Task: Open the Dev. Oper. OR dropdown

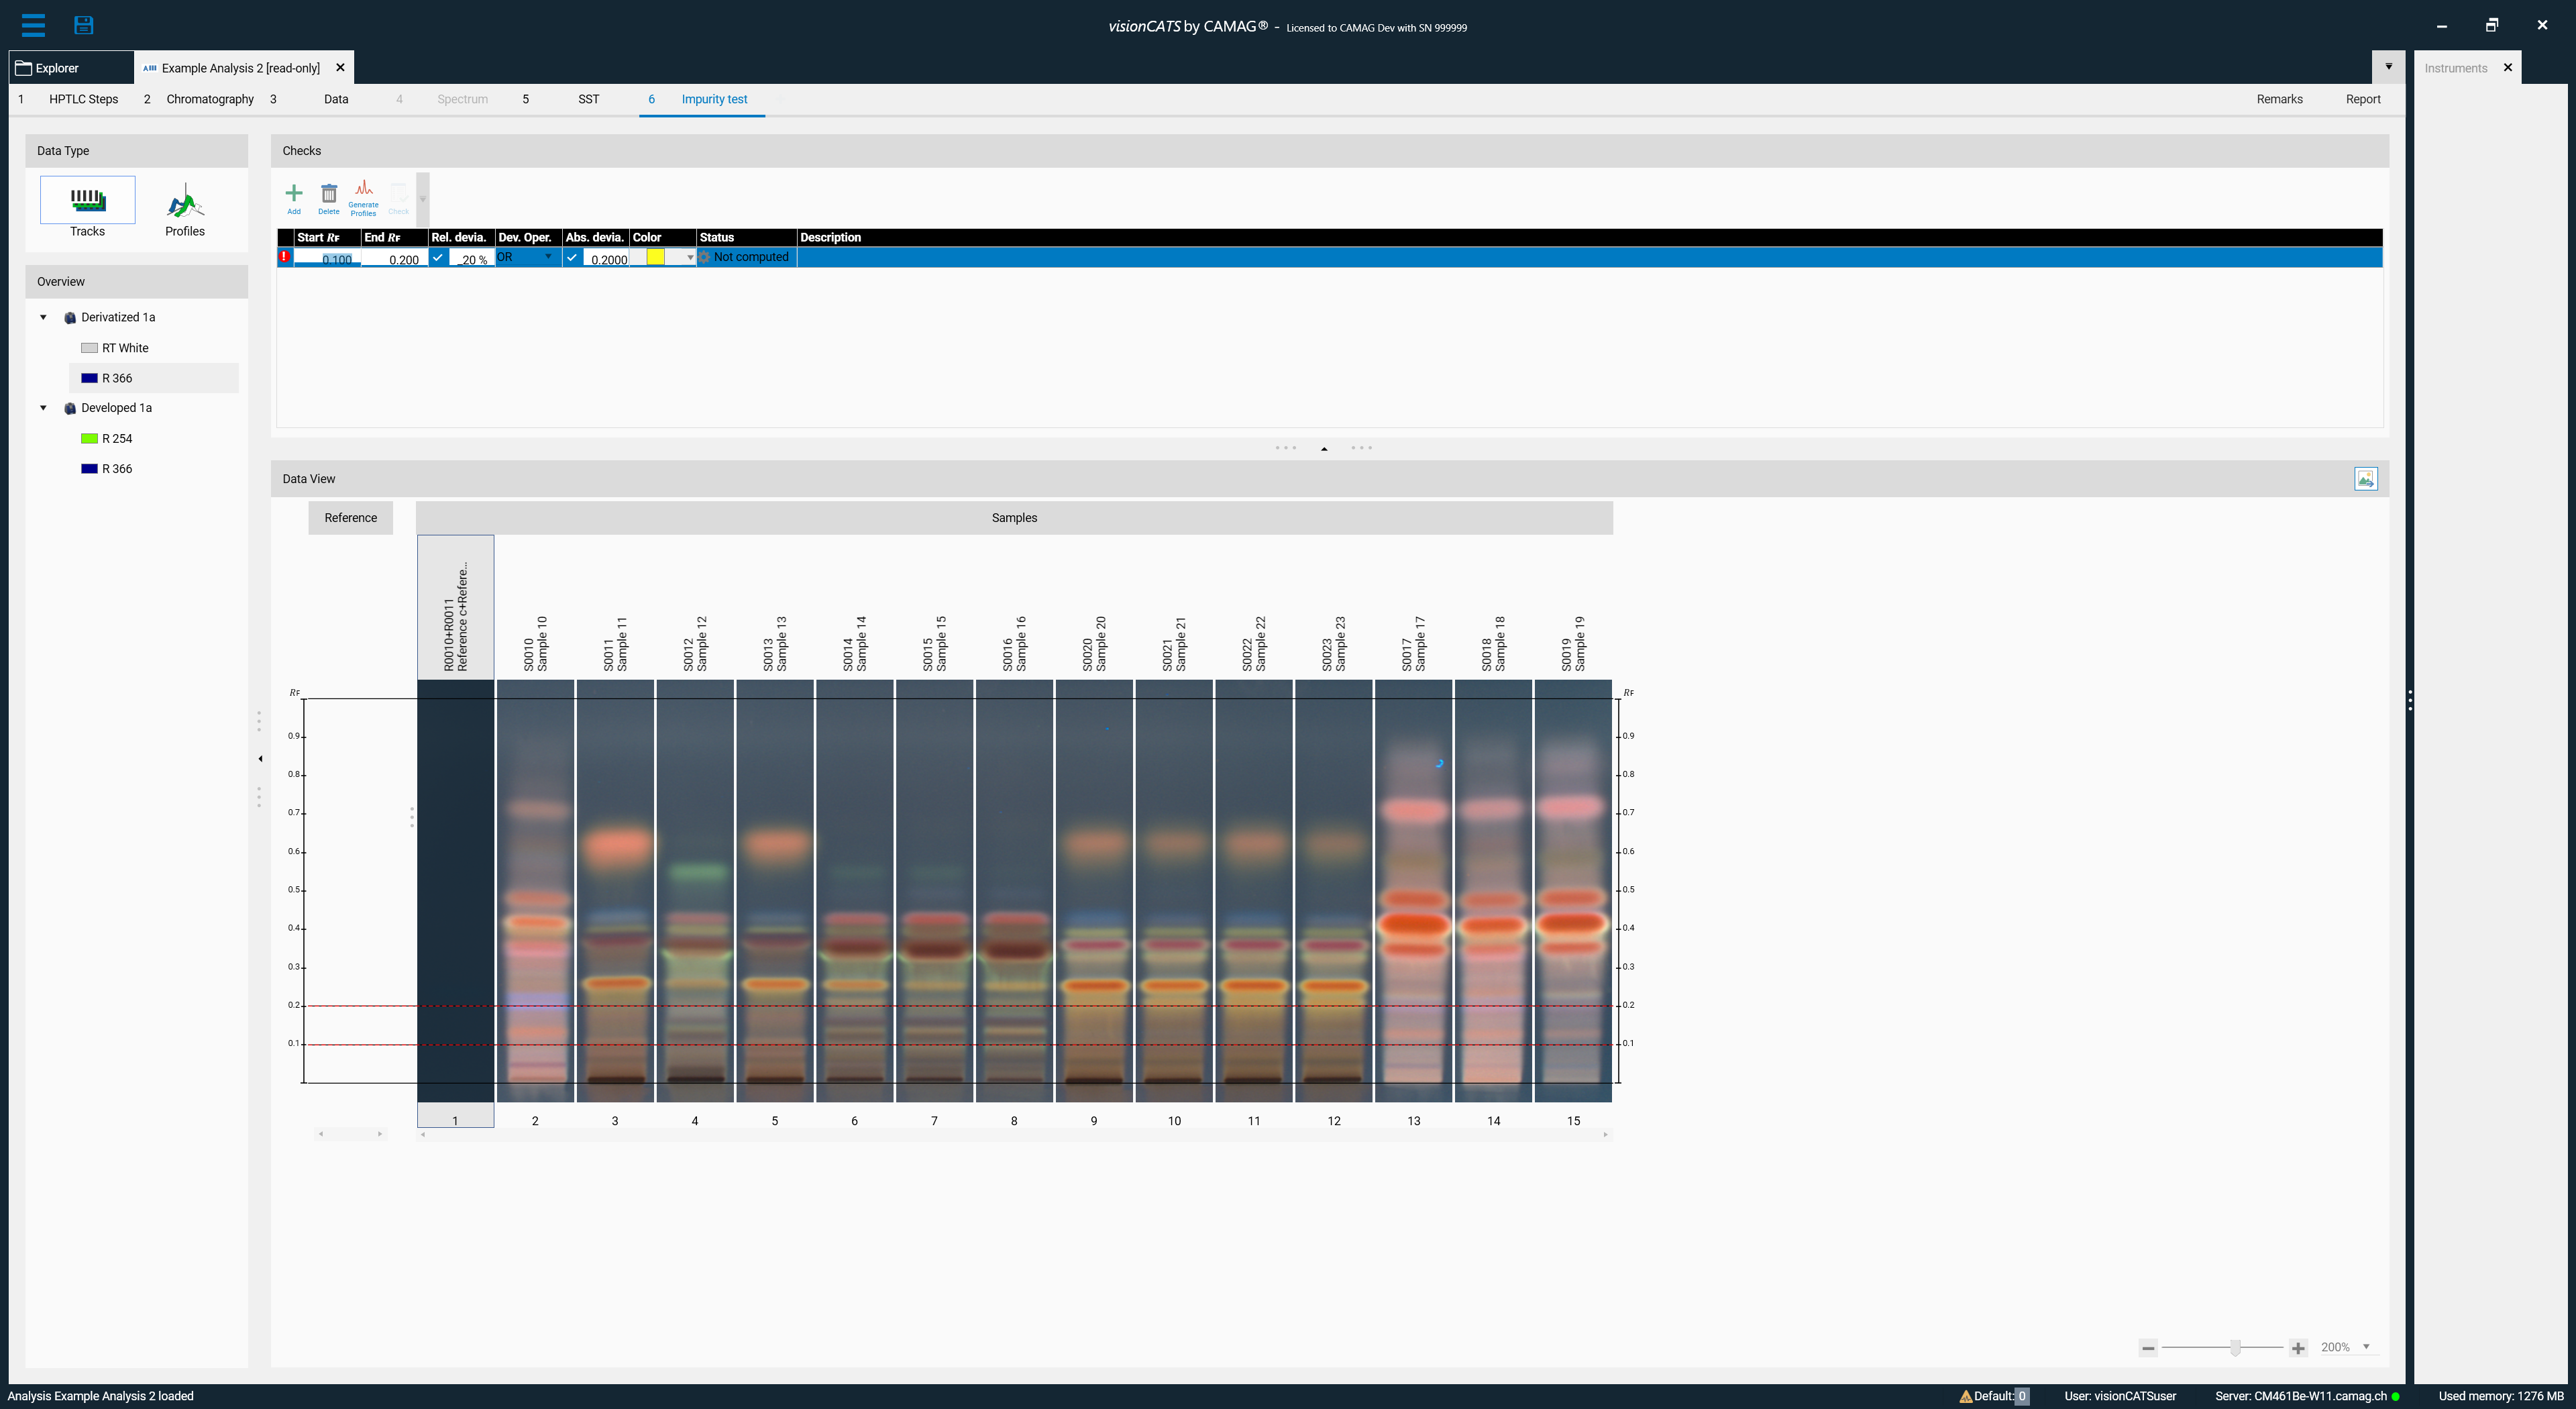Action: [548, 257]
